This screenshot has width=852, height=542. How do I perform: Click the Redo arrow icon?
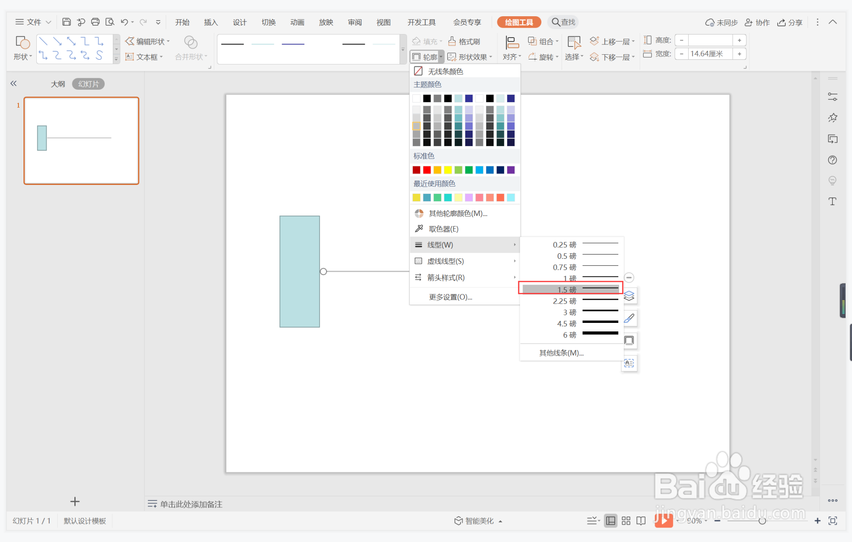pos(143,22)
